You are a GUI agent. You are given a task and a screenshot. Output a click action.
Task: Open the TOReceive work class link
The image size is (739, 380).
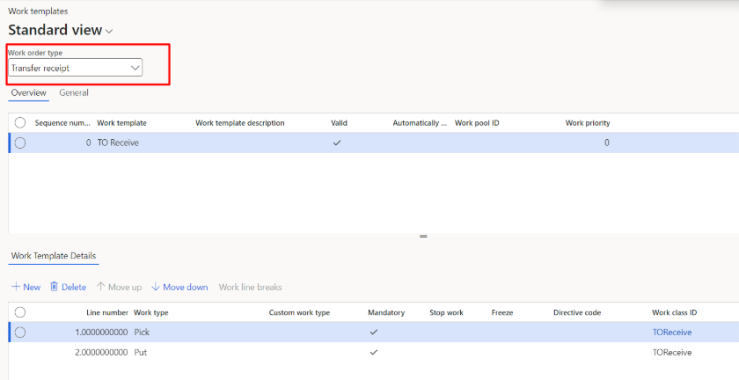[x=671, y=332]
